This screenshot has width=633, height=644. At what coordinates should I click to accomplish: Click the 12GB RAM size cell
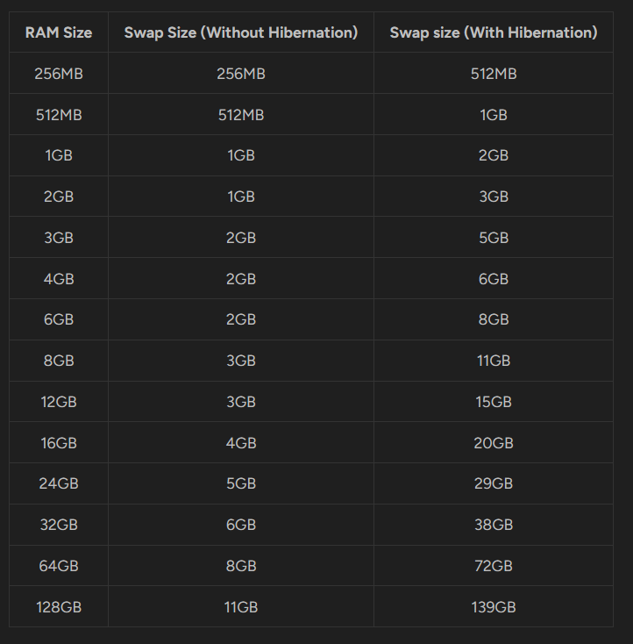[x=59, y=402]
